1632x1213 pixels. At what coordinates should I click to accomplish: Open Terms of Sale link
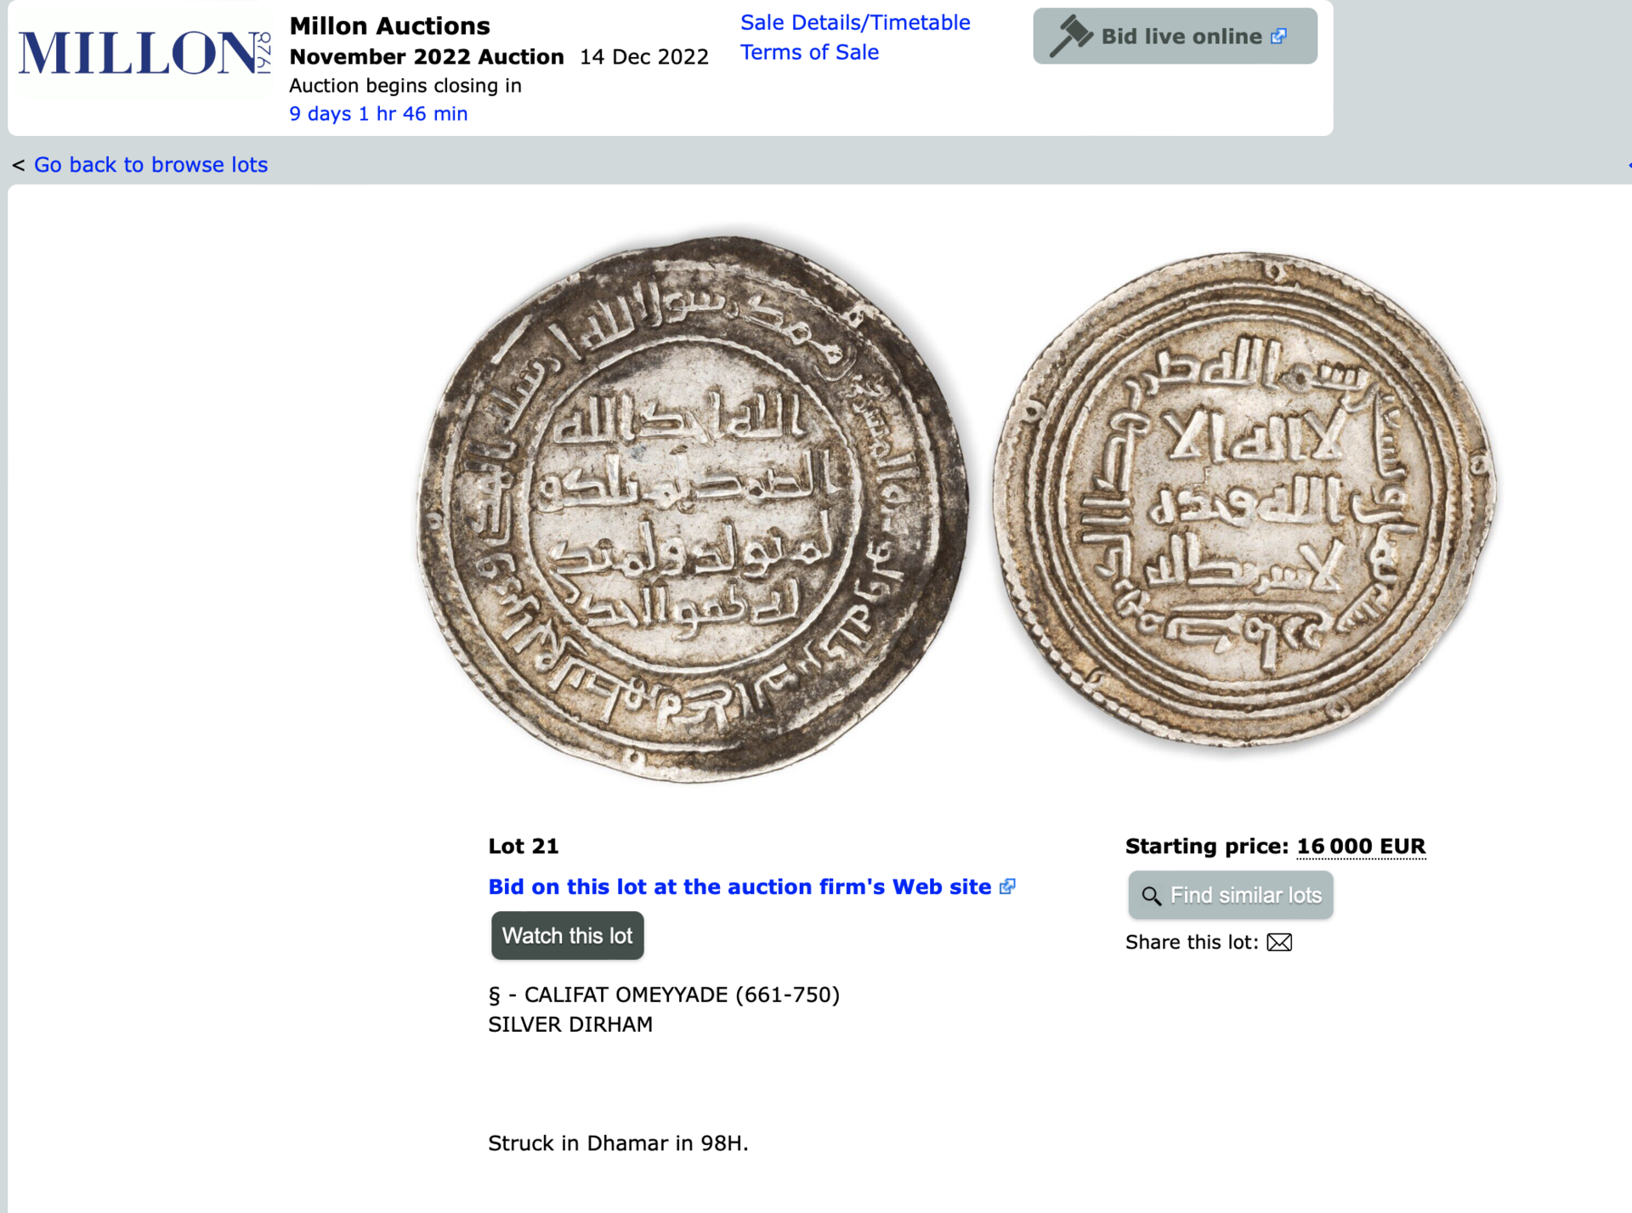tap(809, 52)
